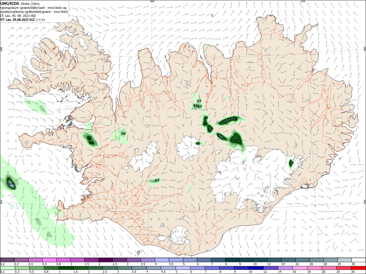Viewport: 366px width, 274px height.
Task: Click the 1.6 precipitation label on the map
Action: pos(205,123)
